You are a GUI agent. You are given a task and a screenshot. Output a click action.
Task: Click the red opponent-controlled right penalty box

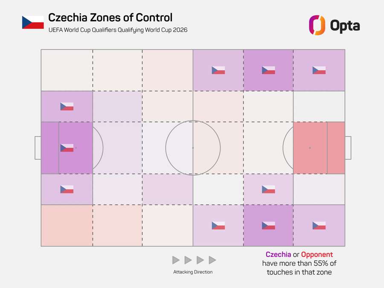pos(319,148)
